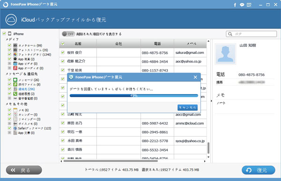This screenshot has width=281, height=181.
Task: Select the ammc@icloud.com email cell
Action: (x=190, y=123)
